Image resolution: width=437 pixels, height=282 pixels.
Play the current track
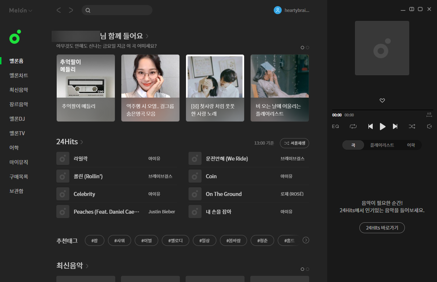pyautogui.click(x=382, y=127)
